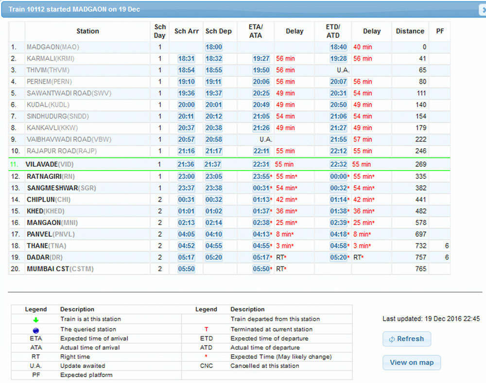This screenshot has width=486, height=383.
Task: Click the Sch Dep column header
Action: point(218,31)
